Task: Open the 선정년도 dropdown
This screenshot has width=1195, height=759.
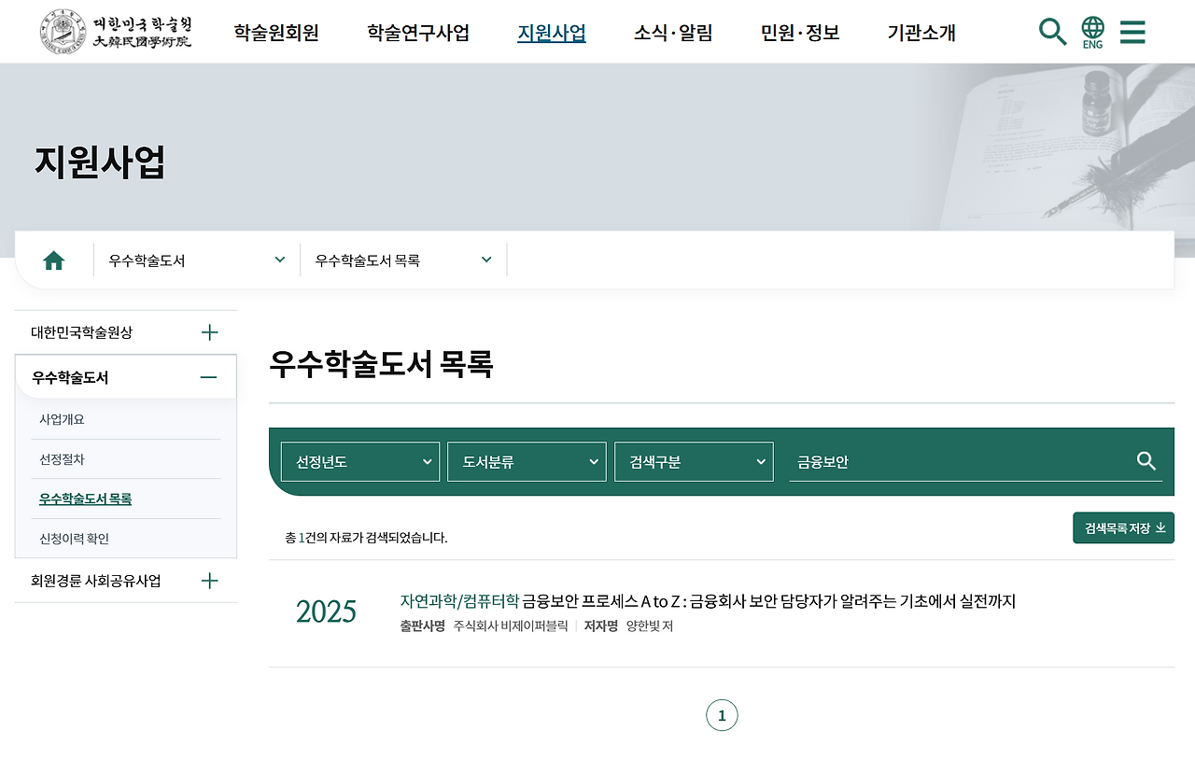Action: click(359, 460)
